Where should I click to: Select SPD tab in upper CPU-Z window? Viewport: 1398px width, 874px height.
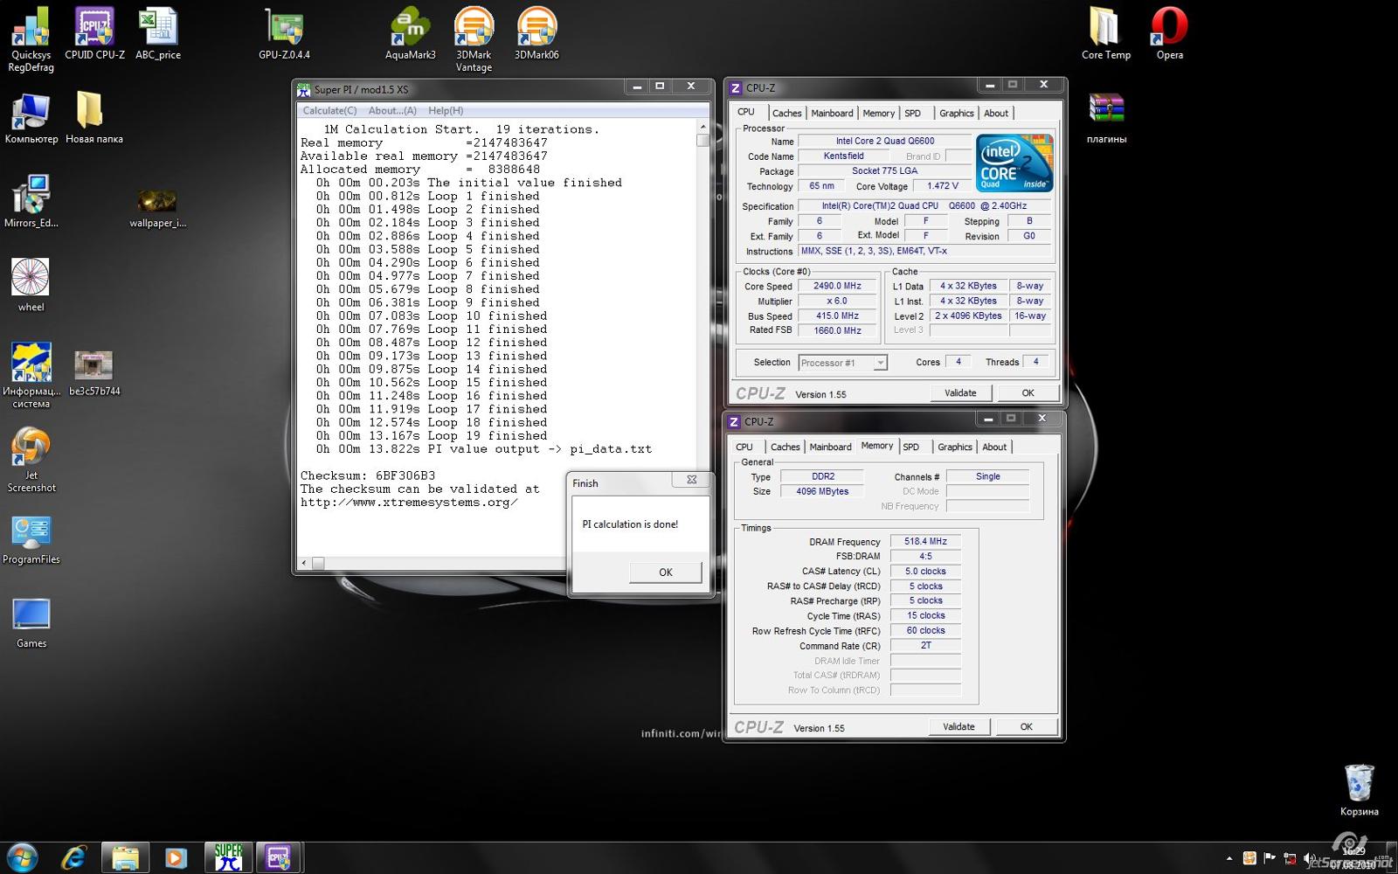912,114
